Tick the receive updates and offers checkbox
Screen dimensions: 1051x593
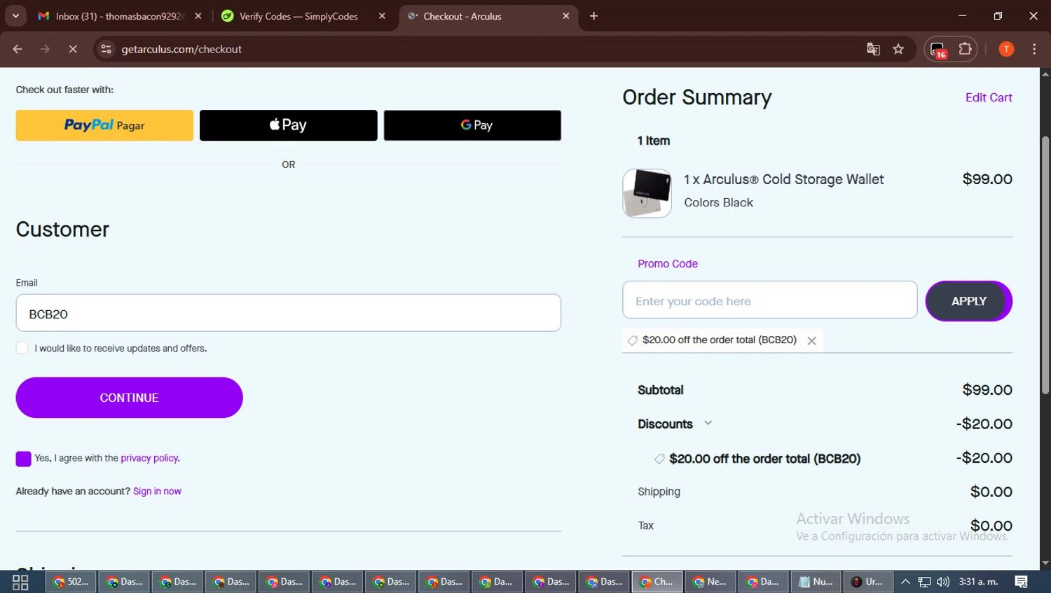[22, 348]
